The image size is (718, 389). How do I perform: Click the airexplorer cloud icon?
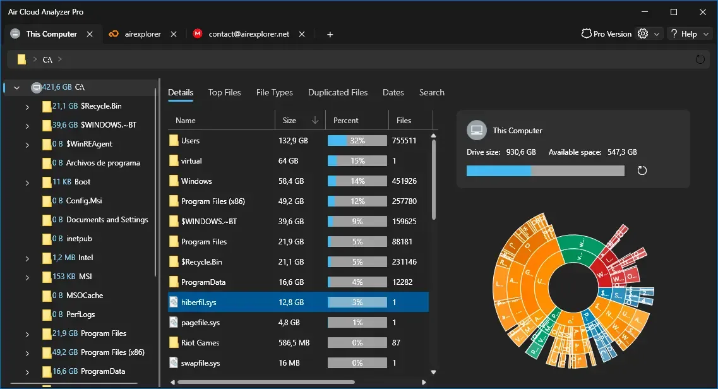tap(114, 34)
